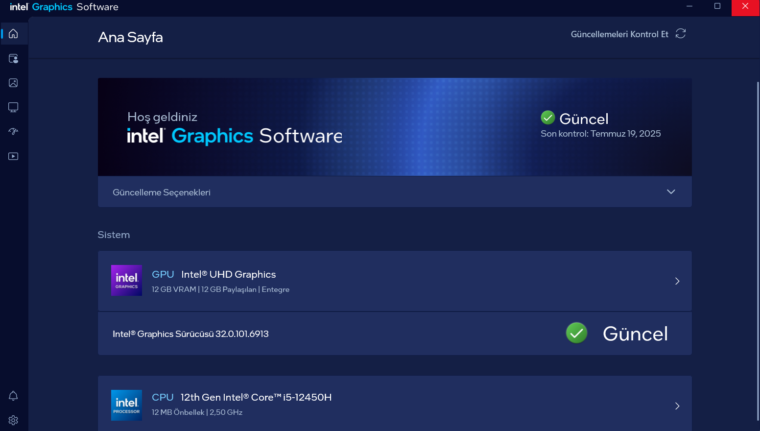This screenshot has height=431, width=760.
Task: Click Güncellemeleri Kontrol Et
Action: tap(619, 34)
